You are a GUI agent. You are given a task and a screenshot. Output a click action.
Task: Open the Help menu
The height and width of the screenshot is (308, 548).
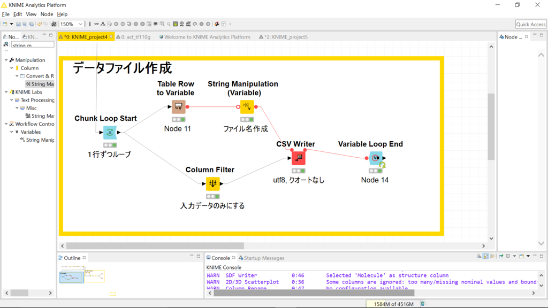tap(62, 14)
